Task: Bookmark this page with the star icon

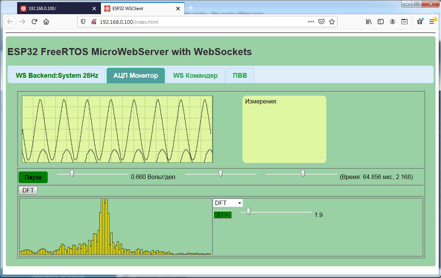Action: tap(332, 22)
